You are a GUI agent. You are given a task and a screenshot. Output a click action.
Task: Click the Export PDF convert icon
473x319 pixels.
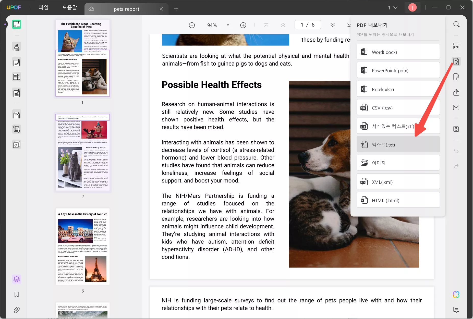click(x=456, y=62)
